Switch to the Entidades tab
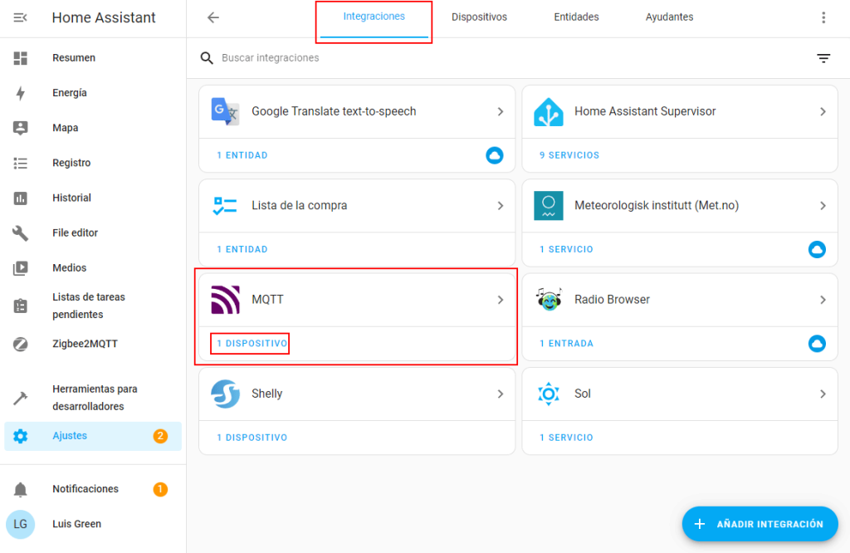The image size is (850, 553). click(576, 17)
